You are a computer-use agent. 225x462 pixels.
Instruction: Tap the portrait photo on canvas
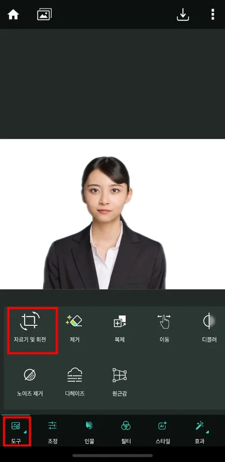click(x=112, y=214)
